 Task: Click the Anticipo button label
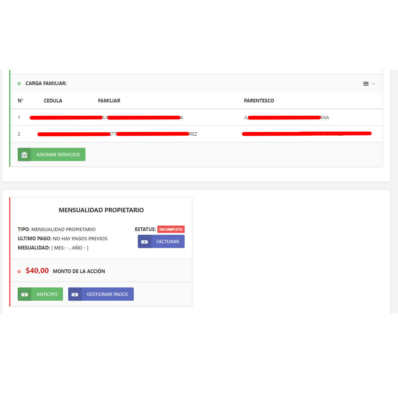pyautogui.click(x=47, y=294)
